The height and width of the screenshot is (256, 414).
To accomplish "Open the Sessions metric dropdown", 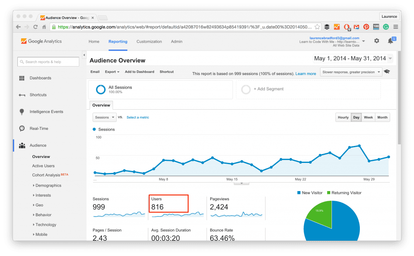I will click(x=104, y=117).
